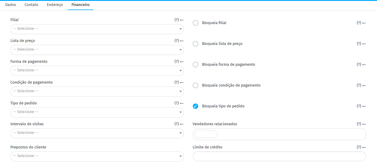Check Bloqueia condição de pagamento
This screenshot has width=377, height=163.
195,85
